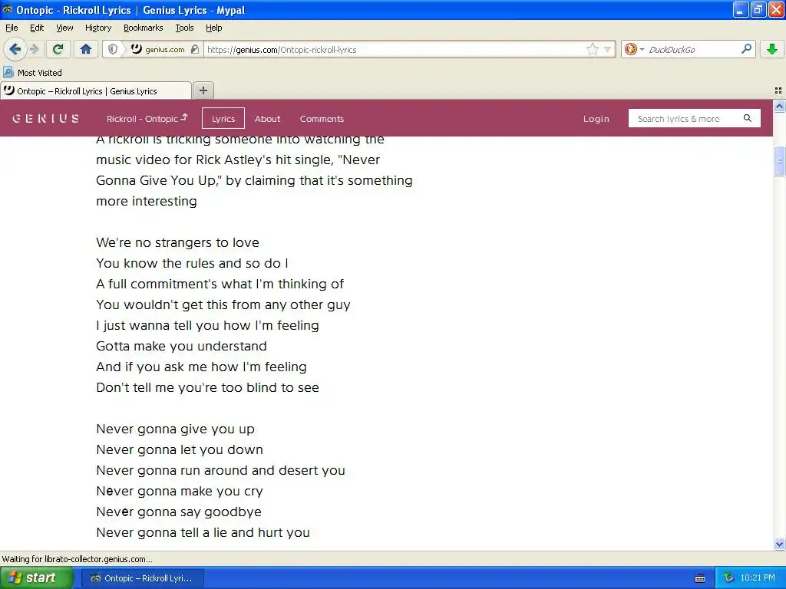Viewport: 786px width, 589px height.
Task: Click lyric "Never gonna run around and desert you"
Action: click(x=220, y=470)
